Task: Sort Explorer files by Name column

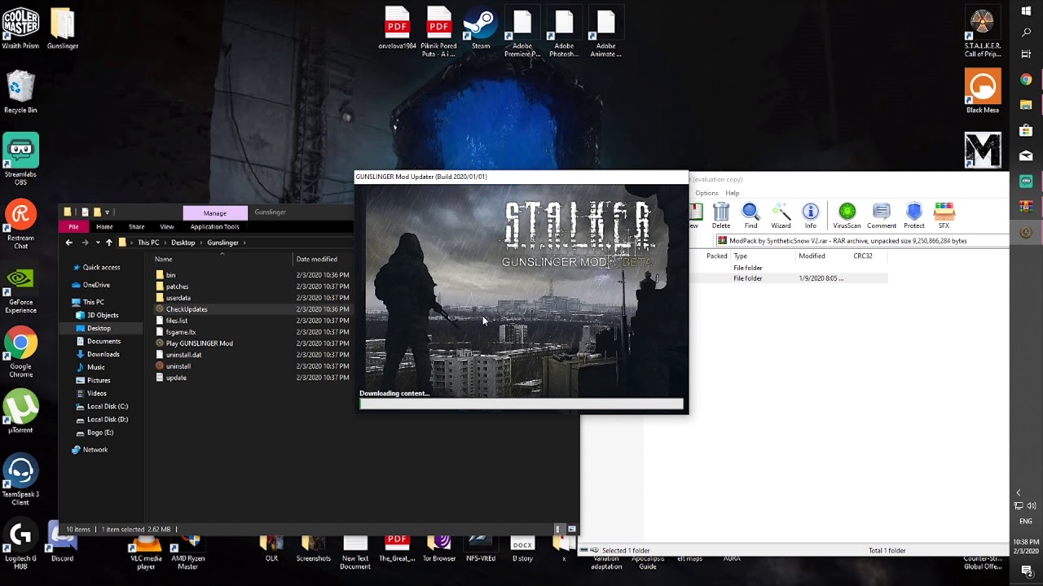Action: (x=163, y=259)
